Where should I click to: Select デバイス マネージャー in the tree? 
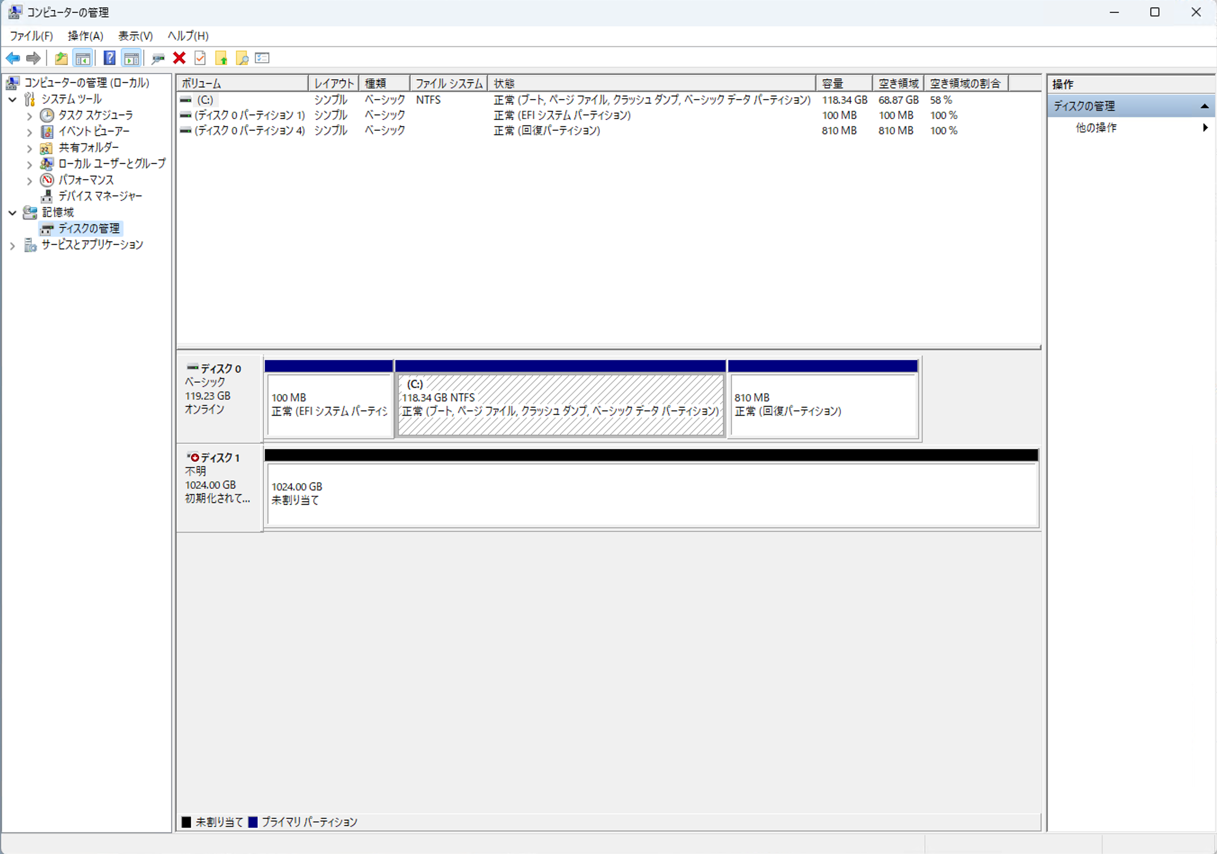(99, 197)
